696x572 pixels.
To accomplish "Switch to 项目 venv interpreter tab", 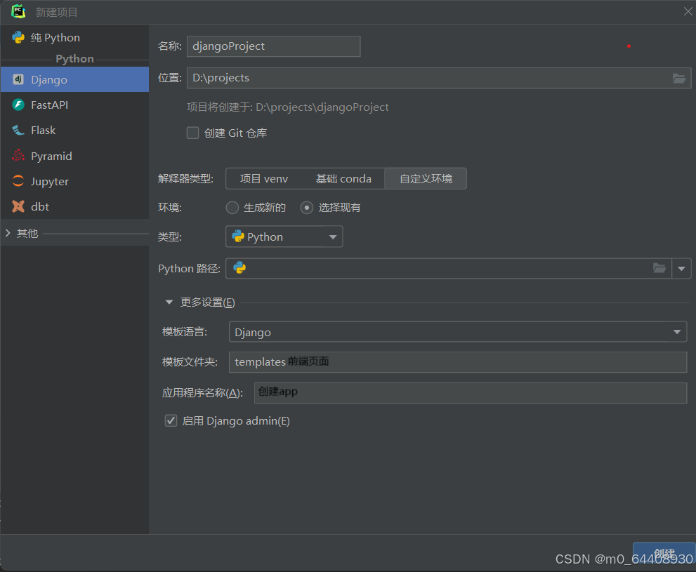I will pos(264,179).
